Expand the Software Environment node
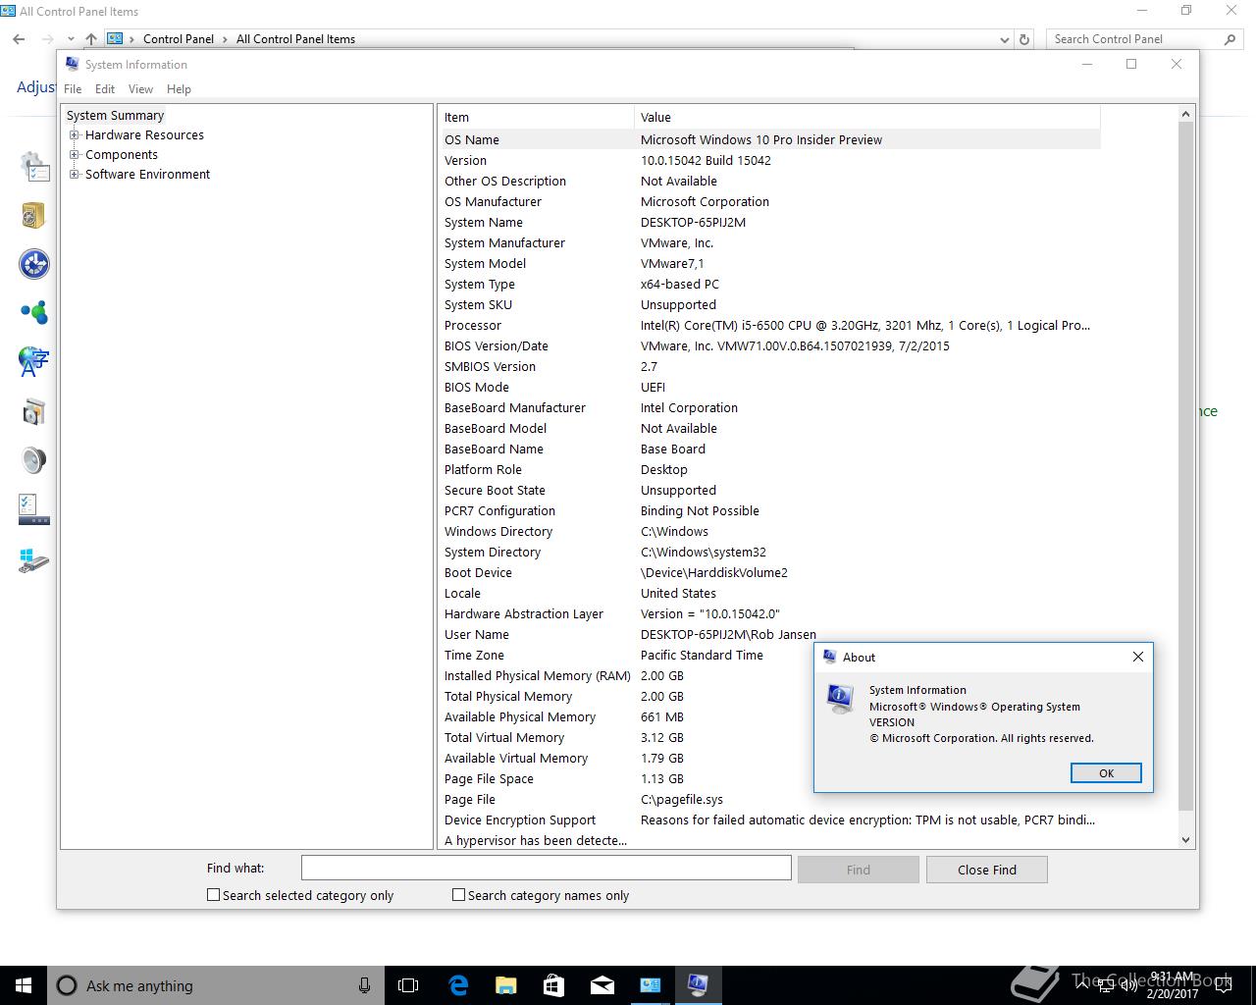 [74, 175]
